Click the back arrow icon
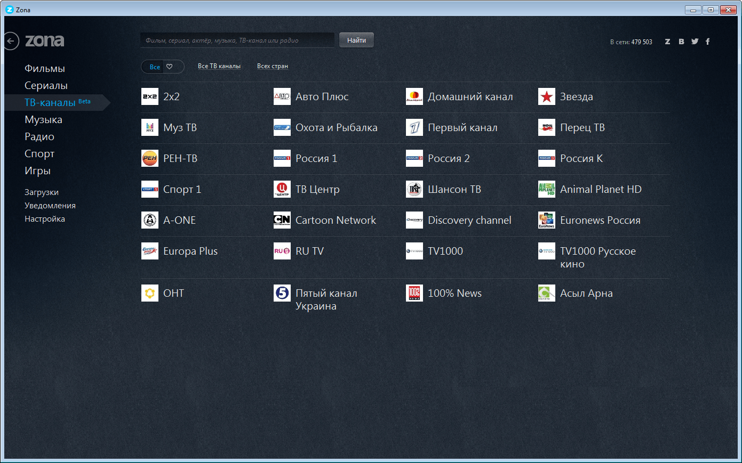Viewport: 742px width, 463px height. (x=11, y=41)
